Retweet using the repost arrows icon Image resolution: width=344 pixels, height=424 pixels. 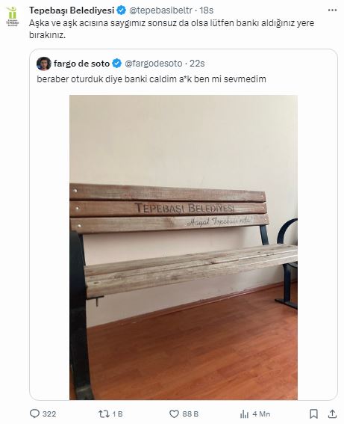pyautogui.click(x=104, y=414)
